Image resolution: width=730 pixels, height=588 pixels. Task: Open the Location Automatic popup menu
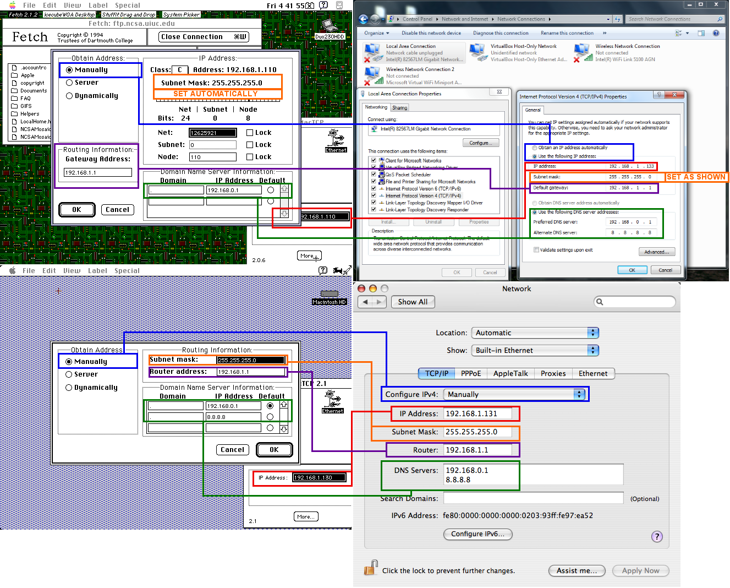click(x=535, y=333)
